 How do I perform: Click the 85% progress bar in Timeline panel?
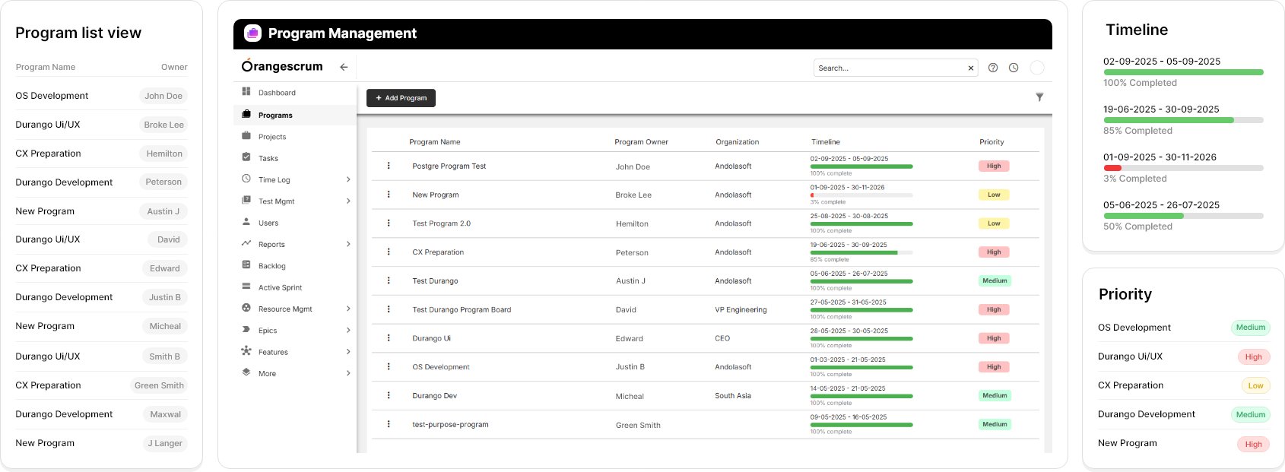tap(1183, 120)
